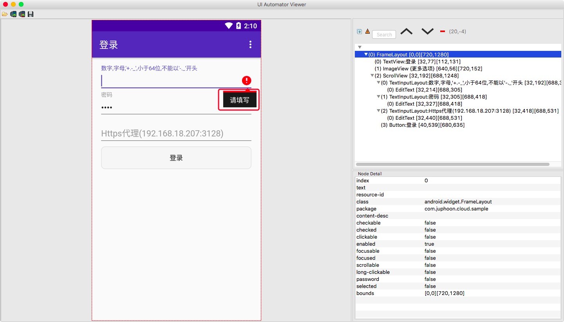Open the three-dot overflow menu in the phone preview
The image size is (564, 322).
coord(250,45)
